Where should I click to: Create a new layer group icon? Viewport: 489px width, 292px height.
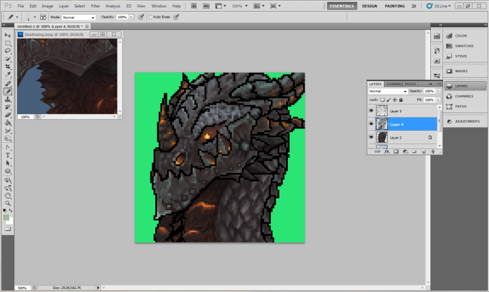coord(414,151)
